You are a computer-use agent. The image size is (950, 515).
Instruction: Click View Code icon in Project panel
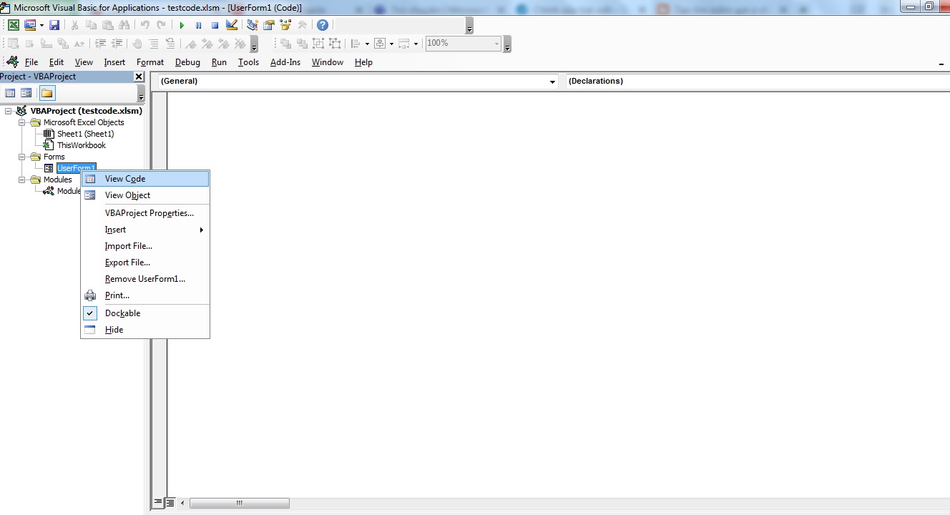coord(10,93)
